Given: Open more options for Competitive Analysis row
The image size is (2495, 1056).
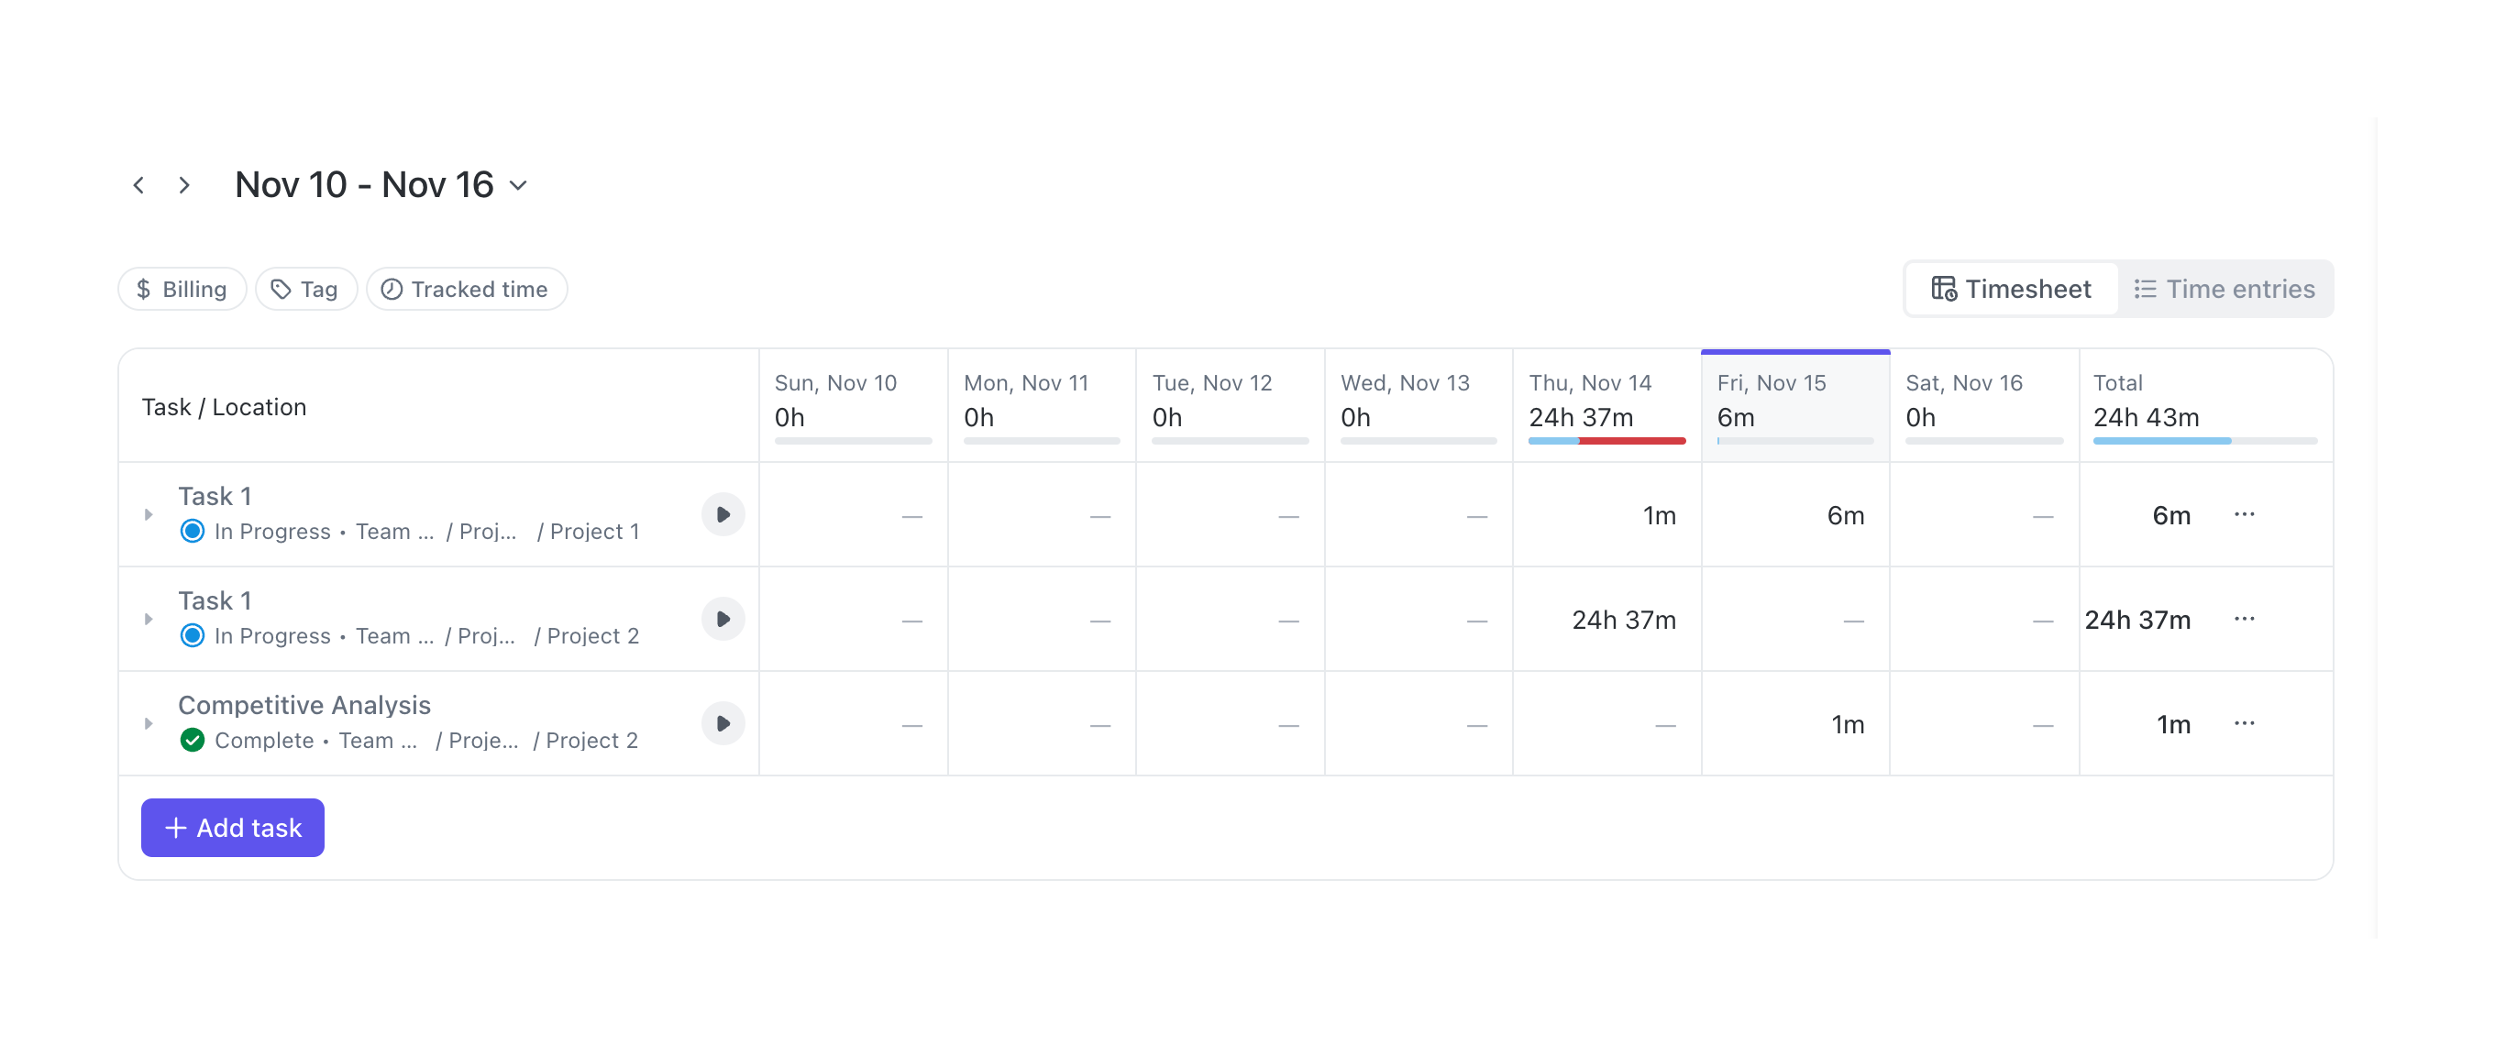Looking at the screenshot, I should (2244, 724).
